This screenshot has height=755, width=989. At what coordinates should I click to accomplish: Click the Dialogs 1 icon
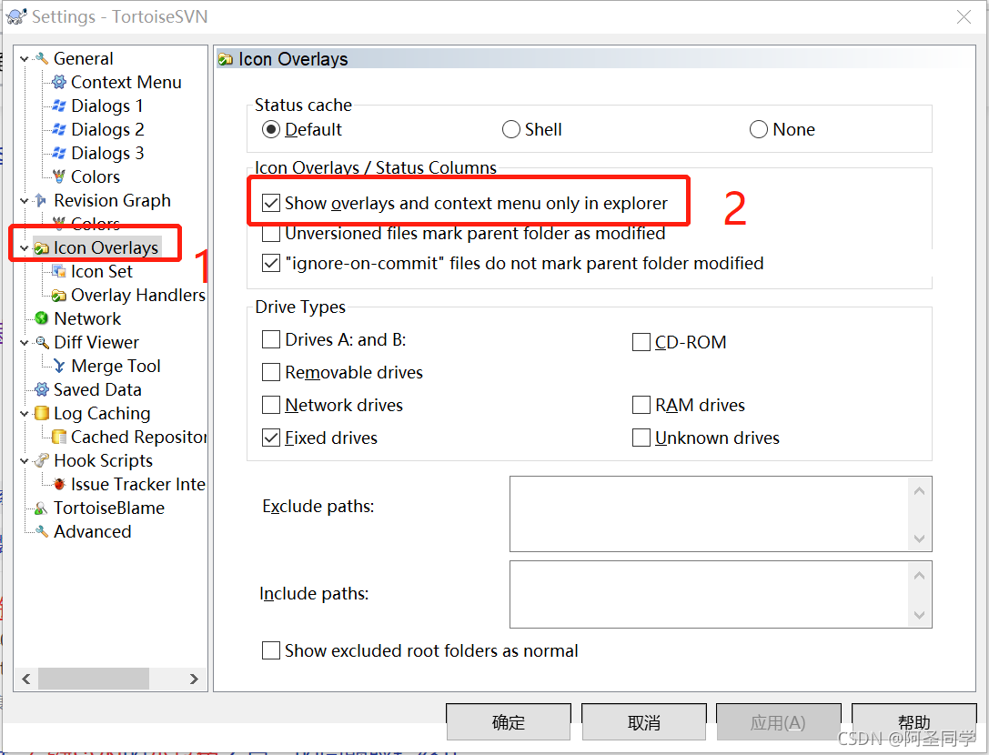click(58, 106)
